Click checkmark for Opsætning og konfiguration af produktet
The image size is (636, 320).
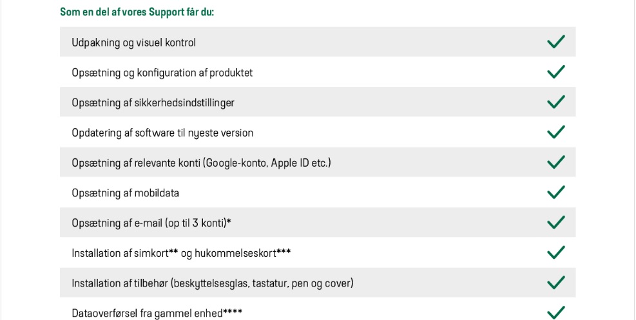(x=555, y=72)
